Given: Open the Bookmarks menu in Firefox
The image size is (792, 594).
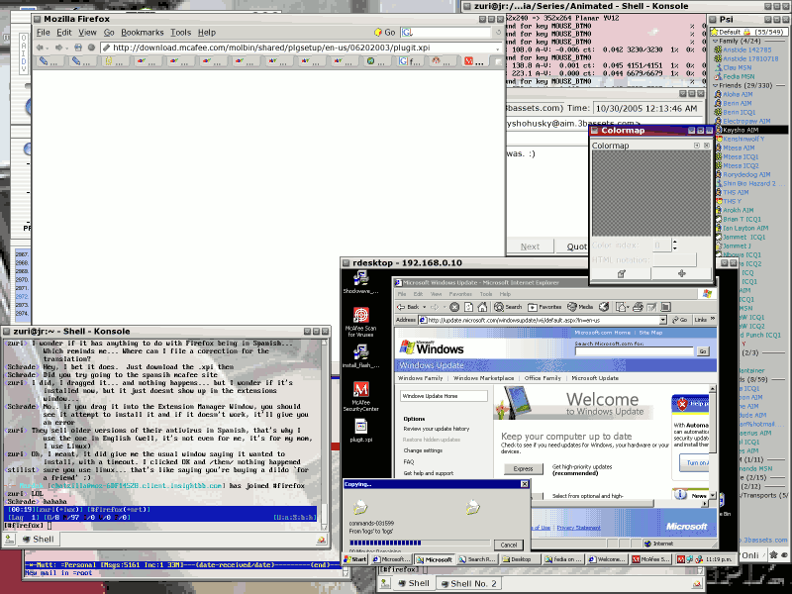Looking at the screenshot, I should (143, 31).
